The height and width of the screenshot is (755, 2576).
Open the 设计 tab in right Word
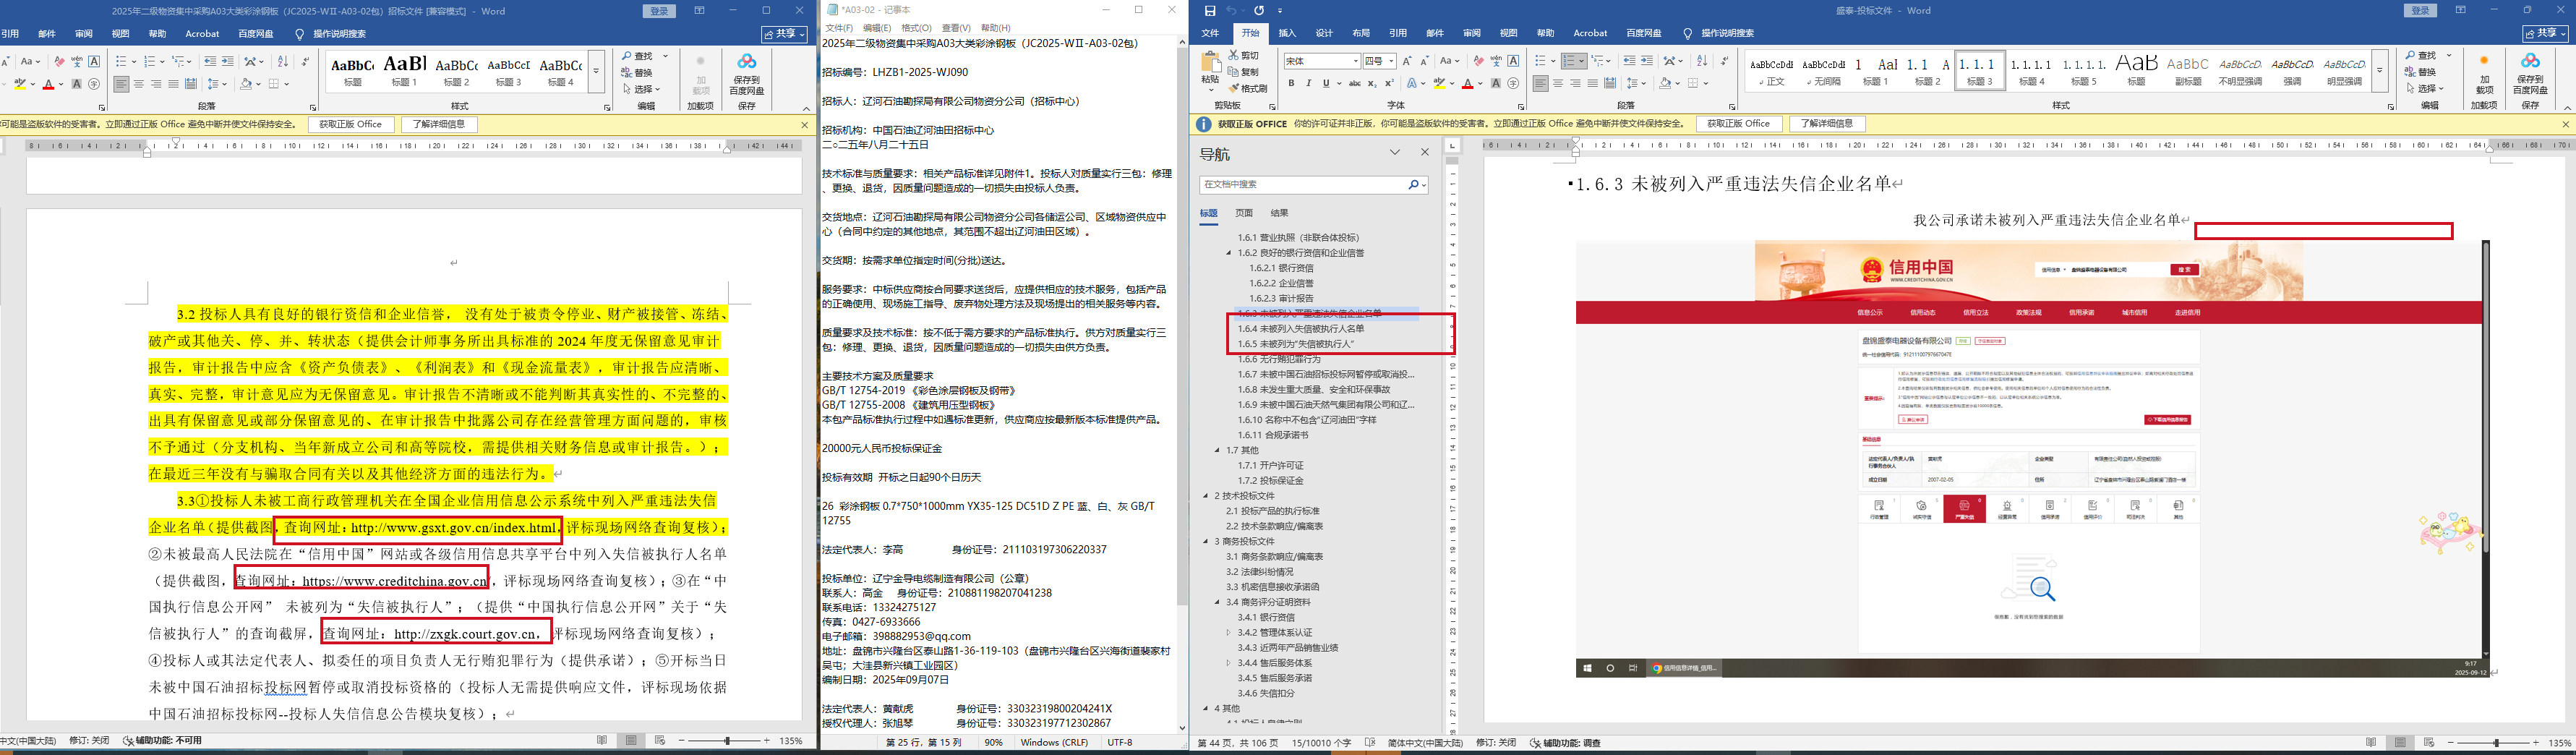[1324, 33]
